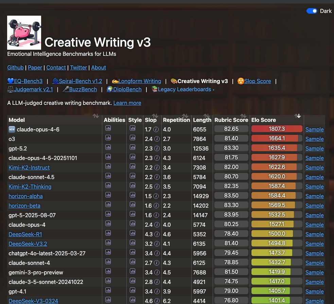Sort table by Rubric Score arrows
The height and width of the screenshot is (304, 334).
coord(243,116)
